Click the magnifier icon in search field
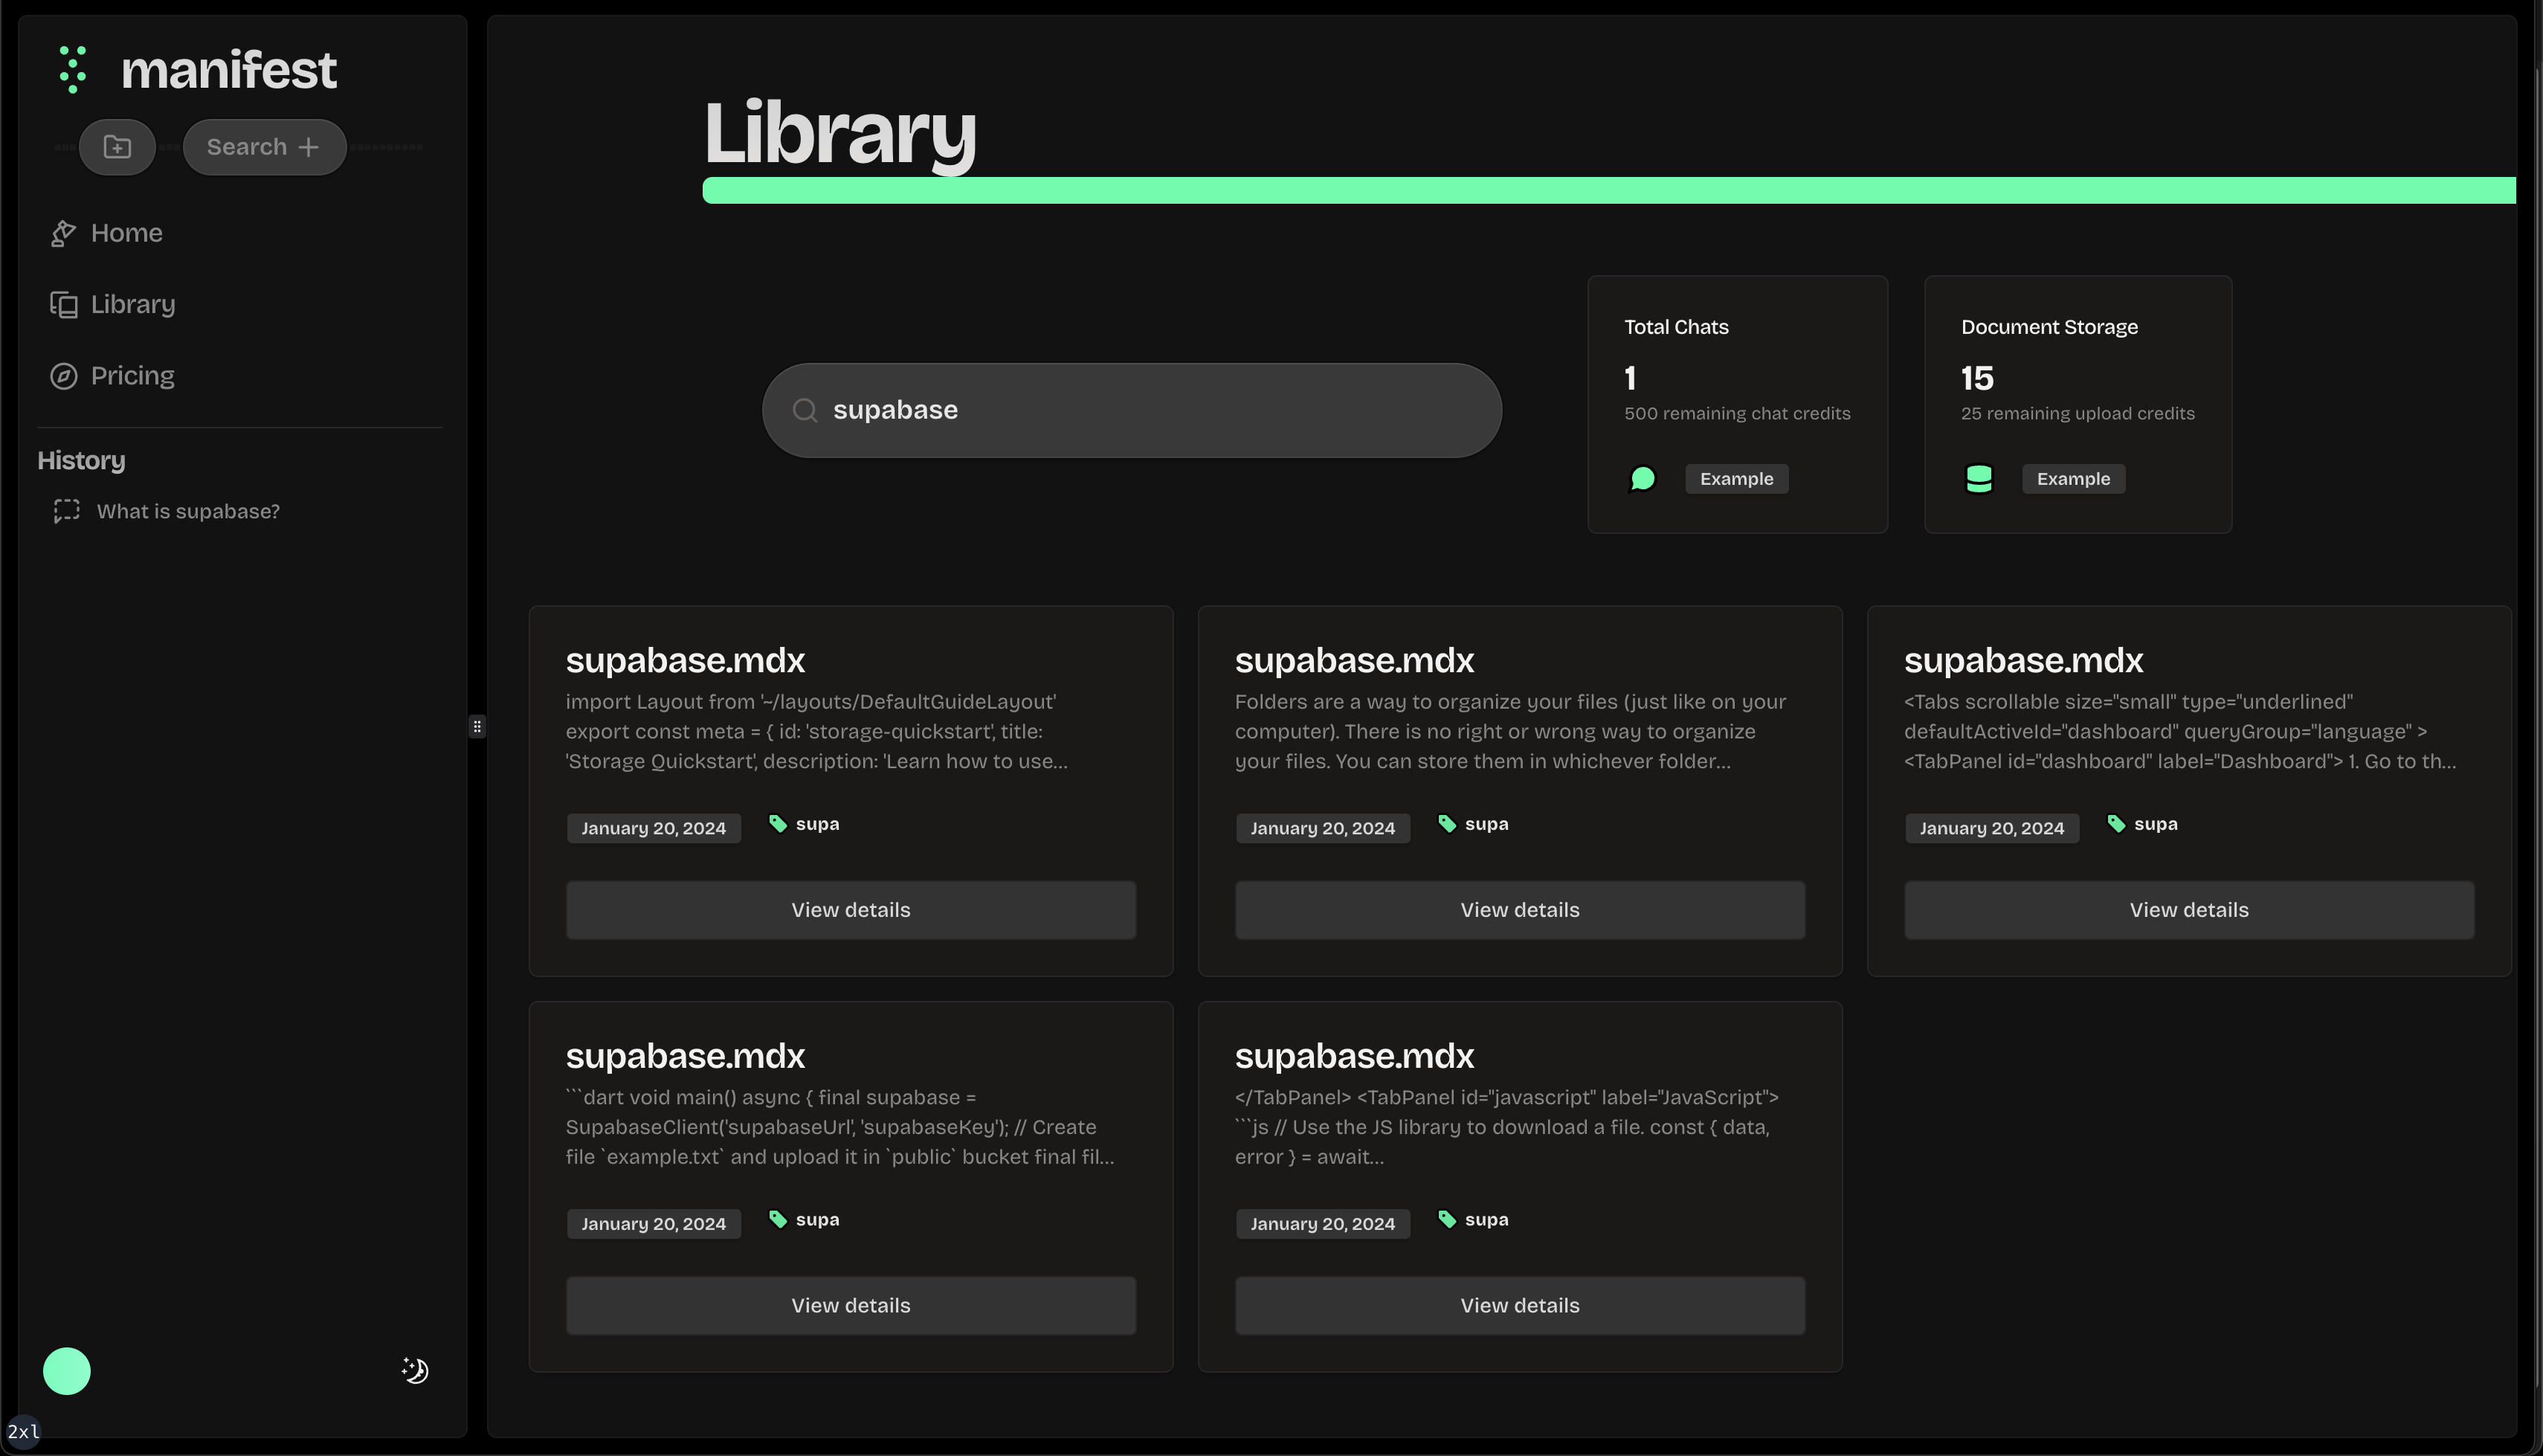 805,410
